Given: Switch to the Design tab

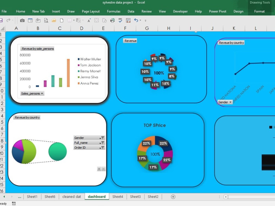Looking at the screenshot, I should pos(238,11).
